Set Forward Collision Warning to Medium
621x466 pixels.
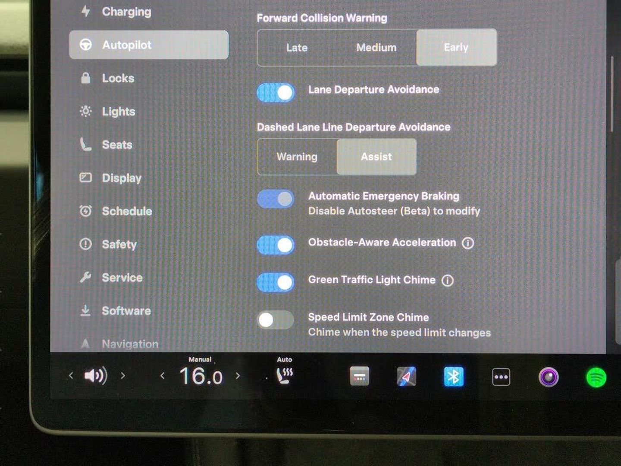coord(376,47)
